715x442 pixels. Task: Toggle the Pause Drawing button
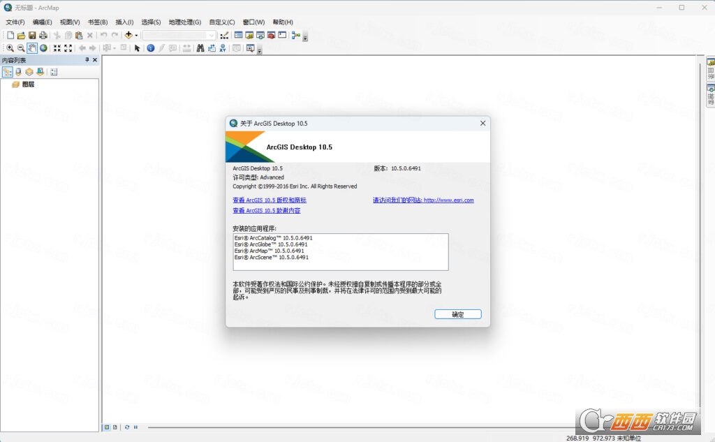pos(135,427)
